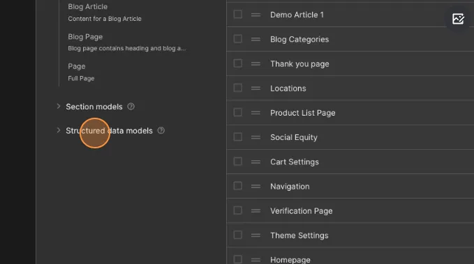Viewport: 474px width, 264px height.
Task: Open help icon next to Section models
Action: coord(131,107)
